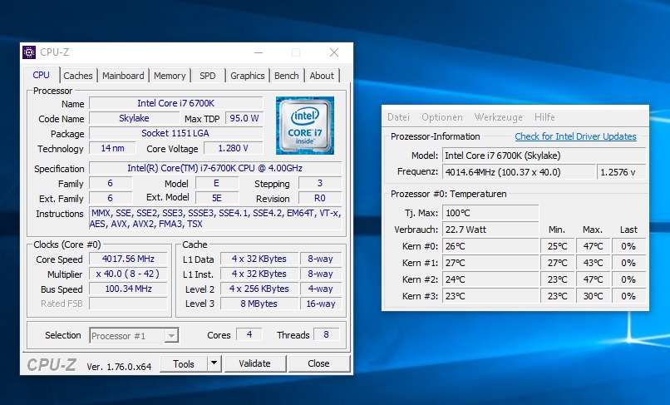Open the SPD tab
This screenshot has width=670, height=405.
(208, 76)
